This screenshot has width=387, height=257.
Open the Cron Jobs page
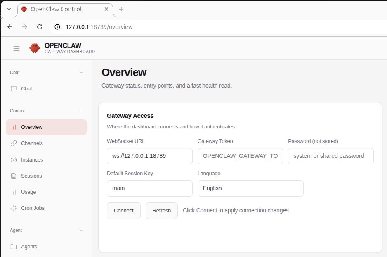[46, 208]
